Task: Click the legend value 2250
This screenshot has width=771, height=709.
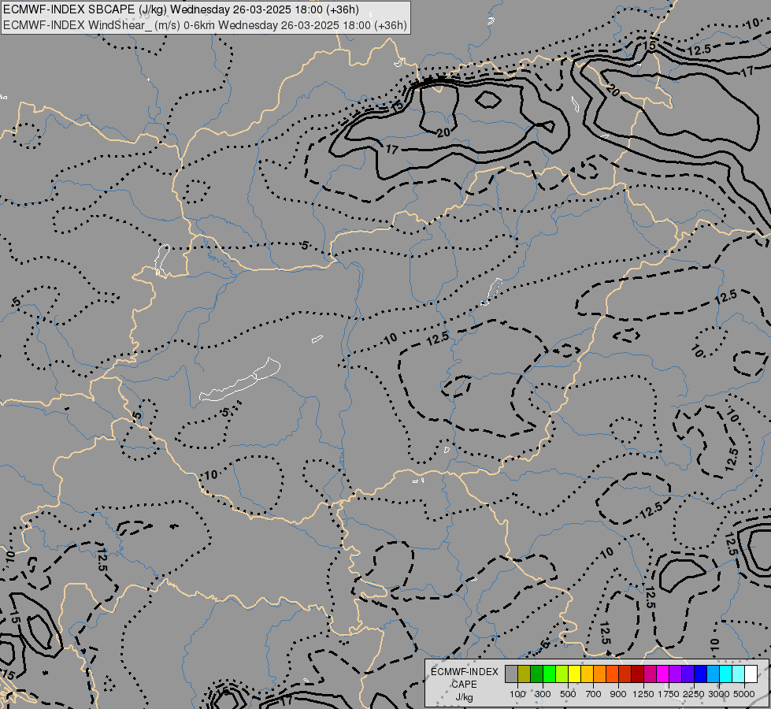Action: [694, 694]
